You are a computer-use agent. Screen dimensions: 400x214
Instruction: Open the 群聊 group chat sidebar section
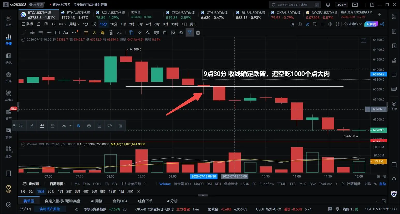tap(9, 133)
